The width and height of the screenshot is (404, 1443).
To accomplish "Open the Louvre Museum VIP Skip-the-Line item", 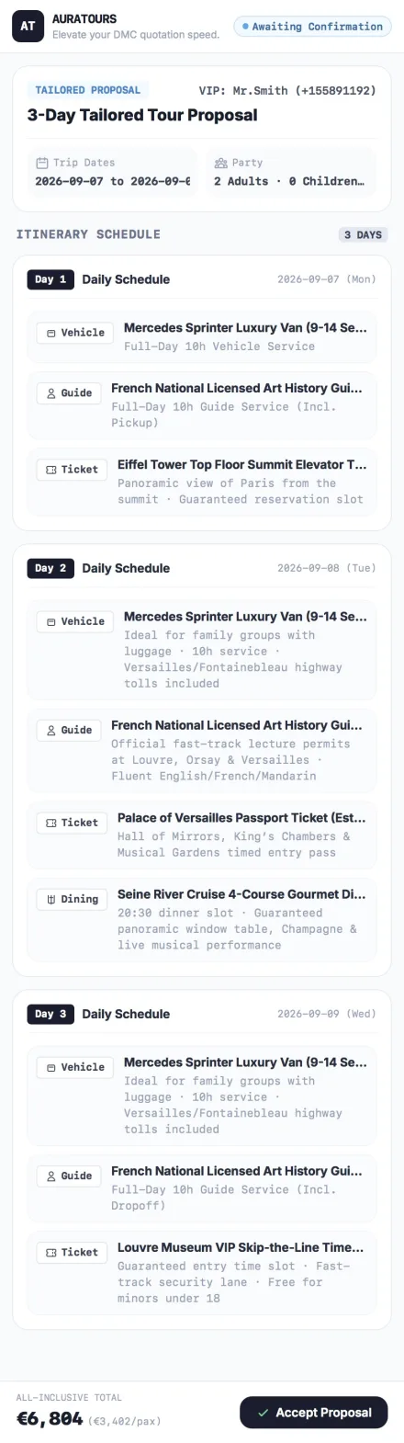I will coord(202,1272).
